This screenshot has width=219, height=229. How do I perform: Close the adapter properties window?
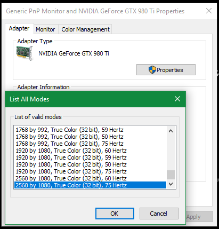(x=209, y=11)
